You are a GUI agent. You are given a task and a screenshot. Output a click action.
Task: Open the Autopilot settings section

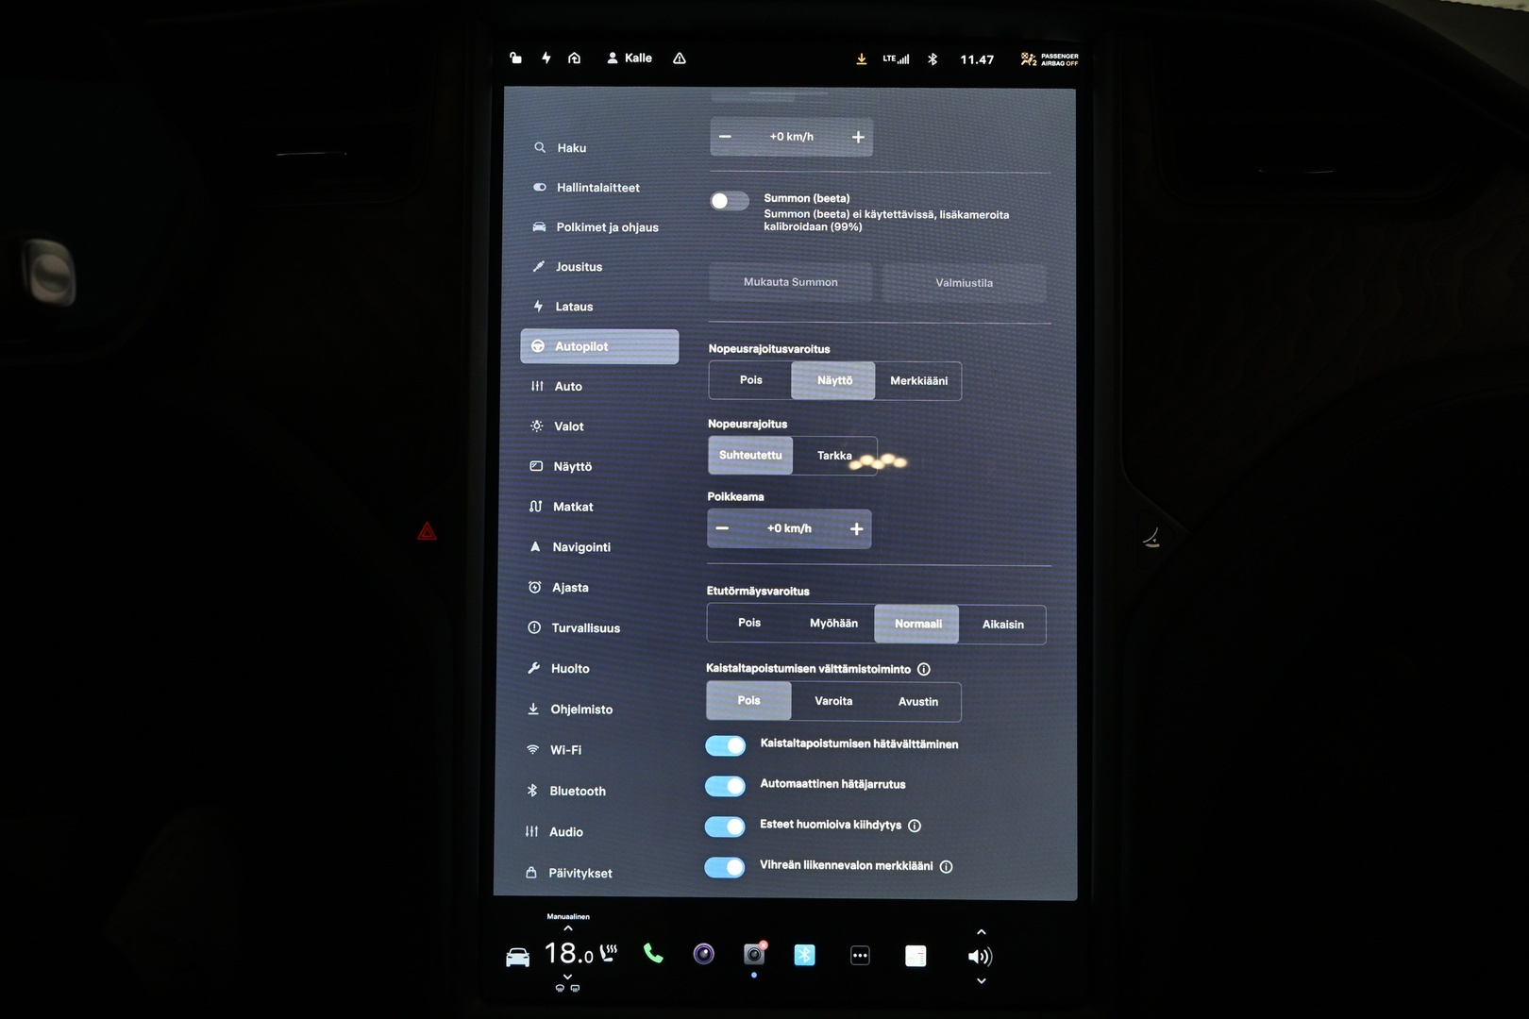click(598, 346)
